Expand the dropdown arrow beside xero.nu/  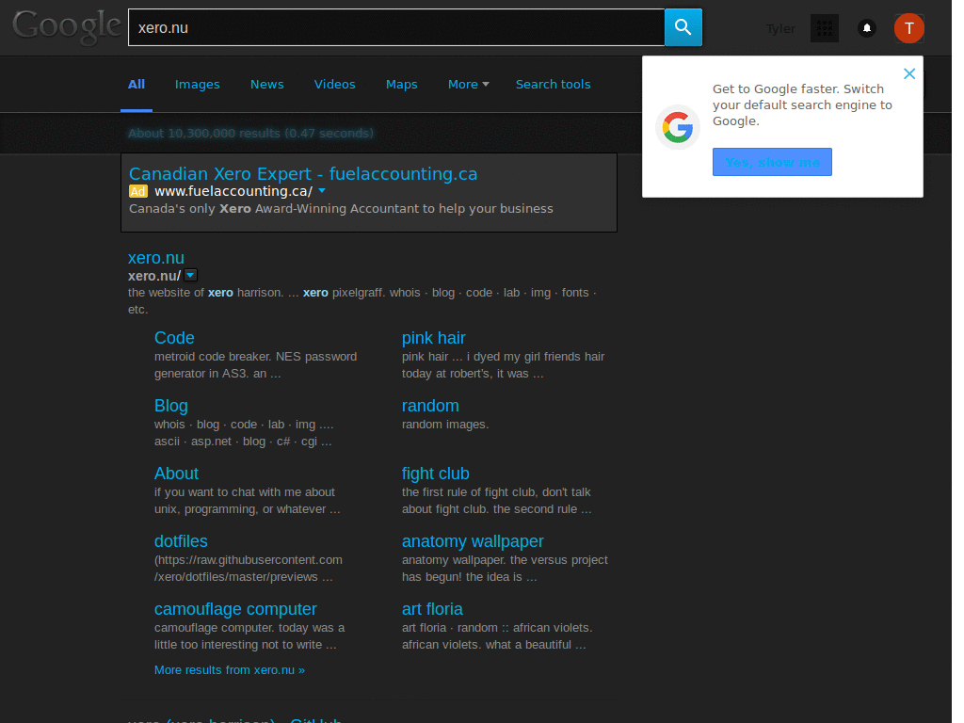pos(190,275)
